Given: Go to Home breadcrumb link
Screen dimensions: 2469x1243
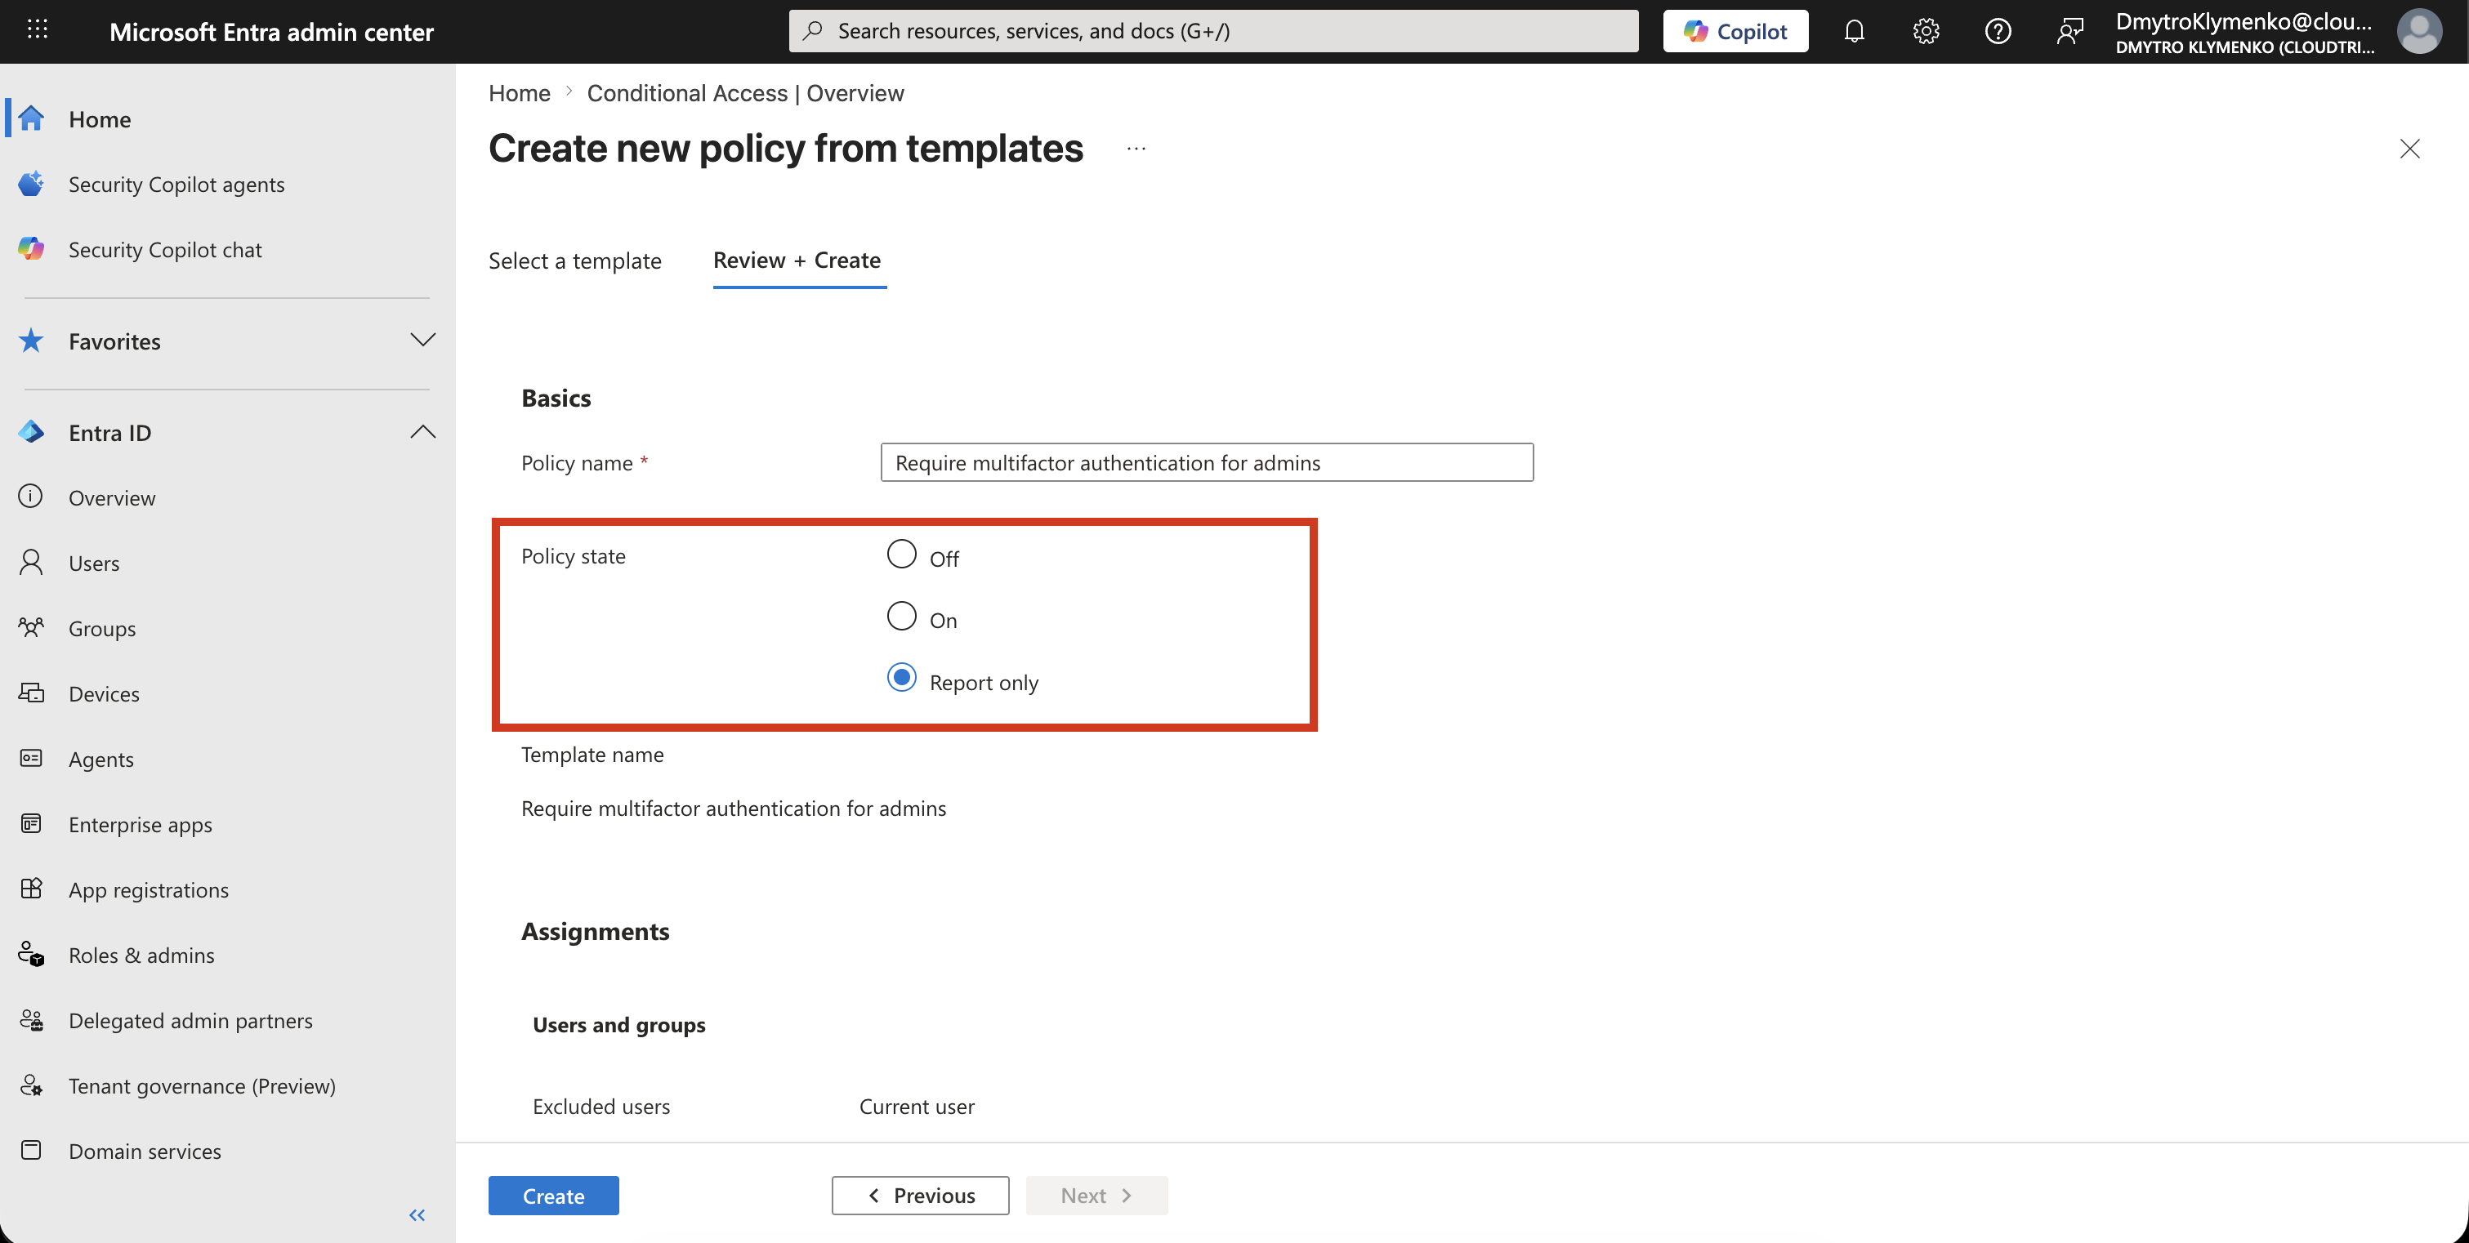Looking at the screenshot, I should [520, 93].
